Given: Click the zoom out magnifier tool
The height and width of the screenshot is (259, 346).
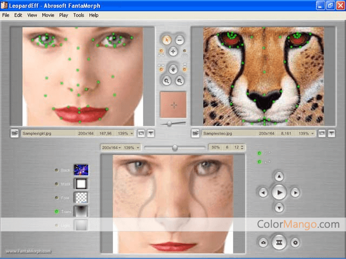Looking at the screenshot, I should pyautogui.click(x=179, y=80).
